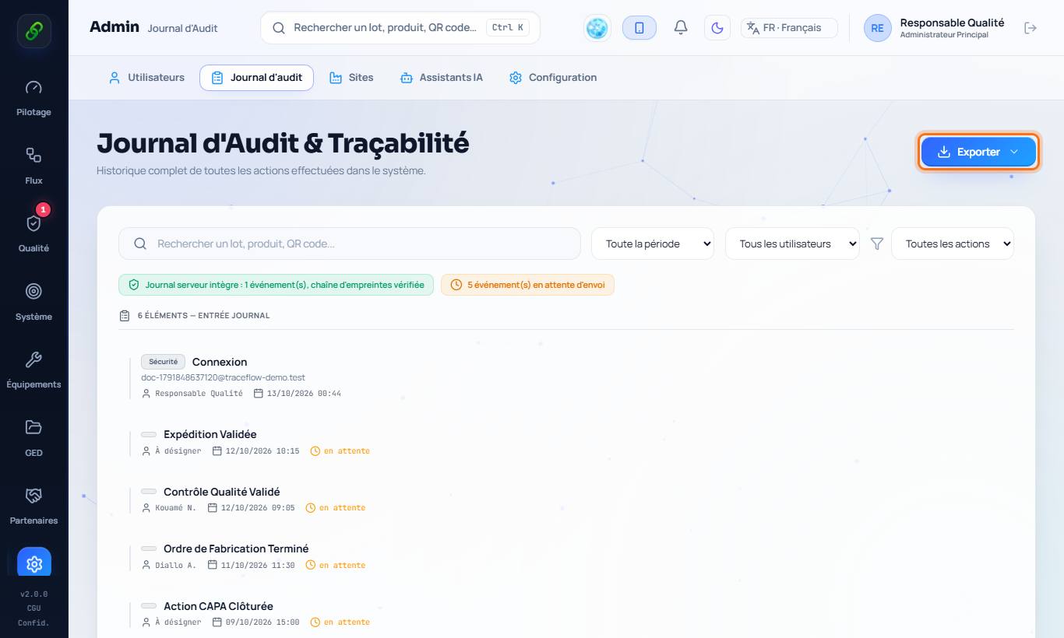Open the Assistants IA tab
This screenshot has height=638, width=1064.
click(441, 78)
